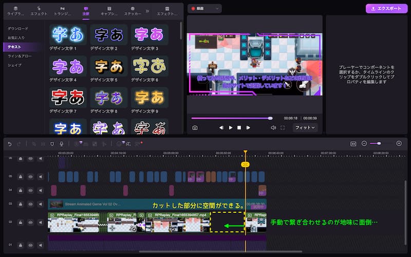Fit the timeline to window width
This screenshot has width=411, height=257.
pos(353,144)
